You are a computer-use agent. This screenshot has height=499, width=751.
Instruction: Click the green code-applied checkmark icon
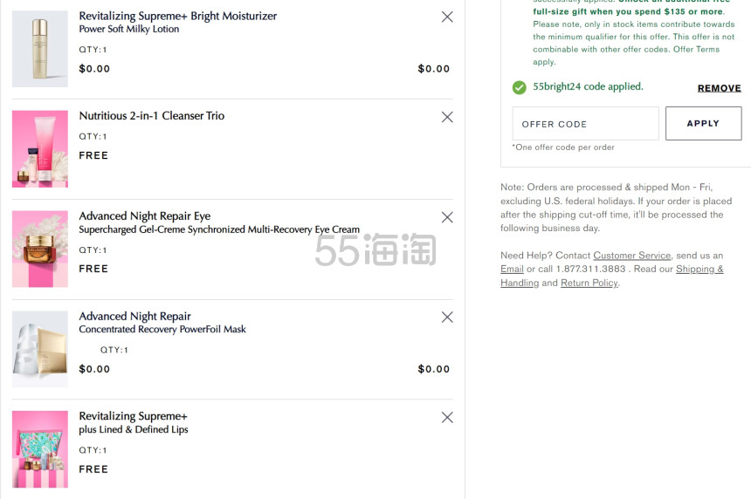click(x=520, y=87)
